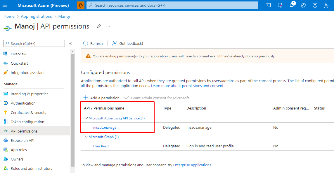The image size is (334, 173).
Task: Collapse Microsoft Advertising API Service group chevron
Action: click(x=86, y=118)
